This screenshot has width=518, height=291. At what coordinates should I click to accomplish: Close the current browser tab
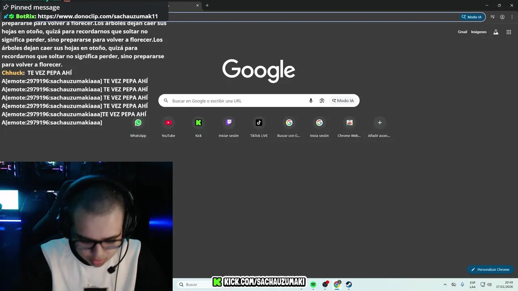point(197,5)
